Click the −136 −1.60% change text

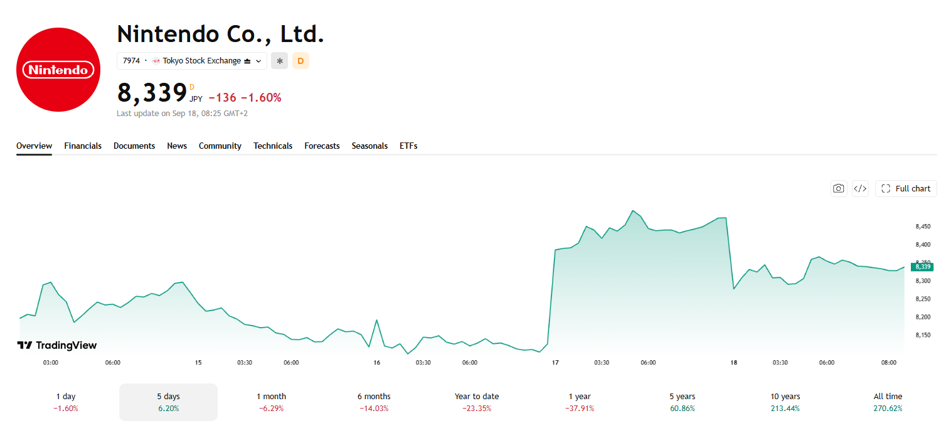click(245, 97)
